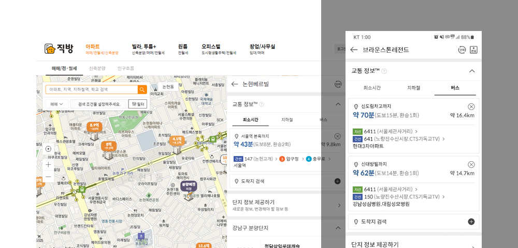This screenshot has width=518, height=248.
Task: Click the orange search magnifier button
Action: (142, 89)
